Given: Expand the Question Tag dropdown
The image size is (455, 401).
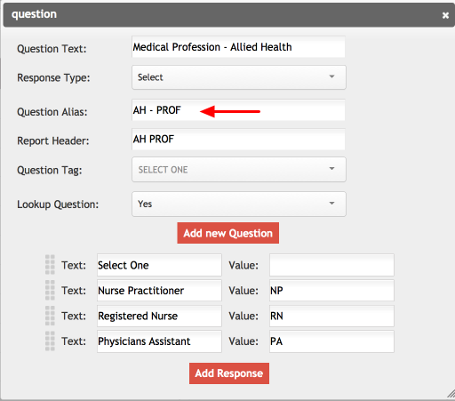Looking at the screenshot, I should pos(239,170).
